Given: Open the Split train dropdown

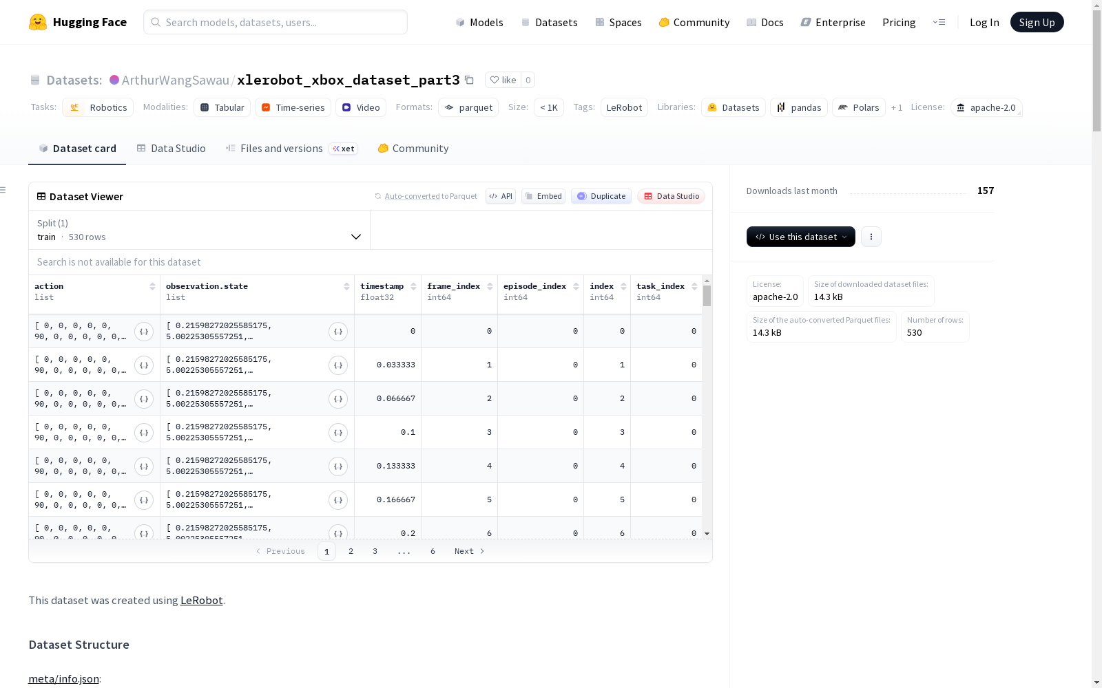Looking at the screenshot, I should (200, 230).
